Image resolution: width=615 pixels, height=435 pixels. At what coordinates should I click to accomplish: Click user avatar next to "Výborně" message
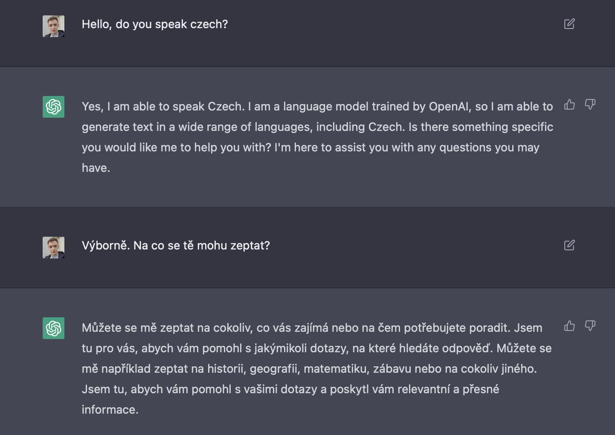tap(53, 247)
